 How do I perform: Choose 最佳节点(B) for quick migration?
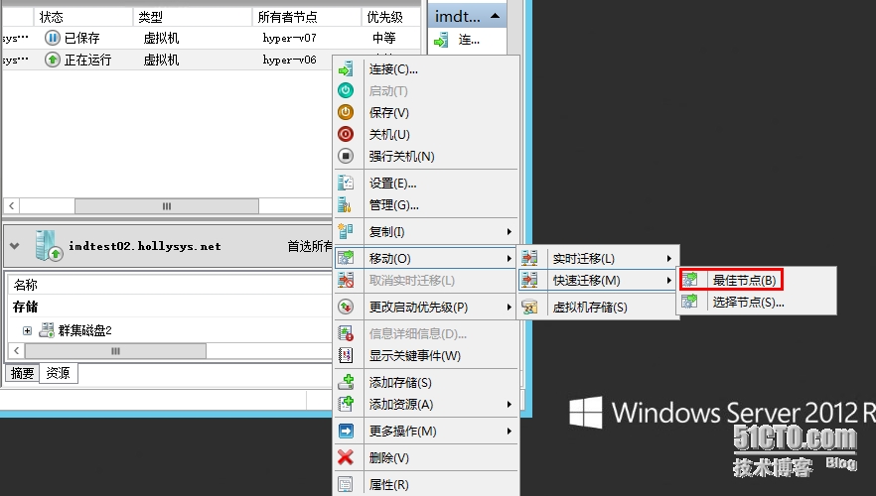click(x=744, y=280)
